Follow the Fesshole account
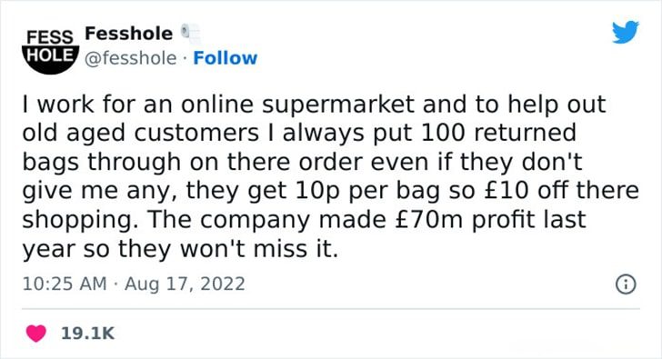This screenshot has height=359, width=662. pos(225,58)
